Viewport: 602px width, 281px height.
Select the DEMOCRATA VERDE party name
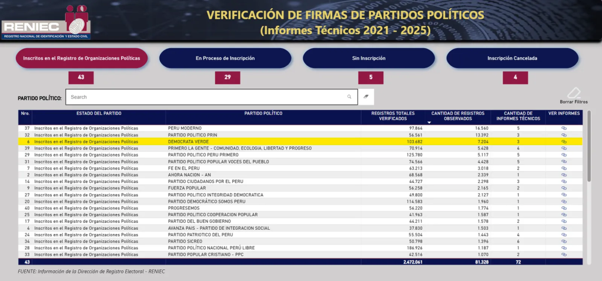(x=189, y=142)
